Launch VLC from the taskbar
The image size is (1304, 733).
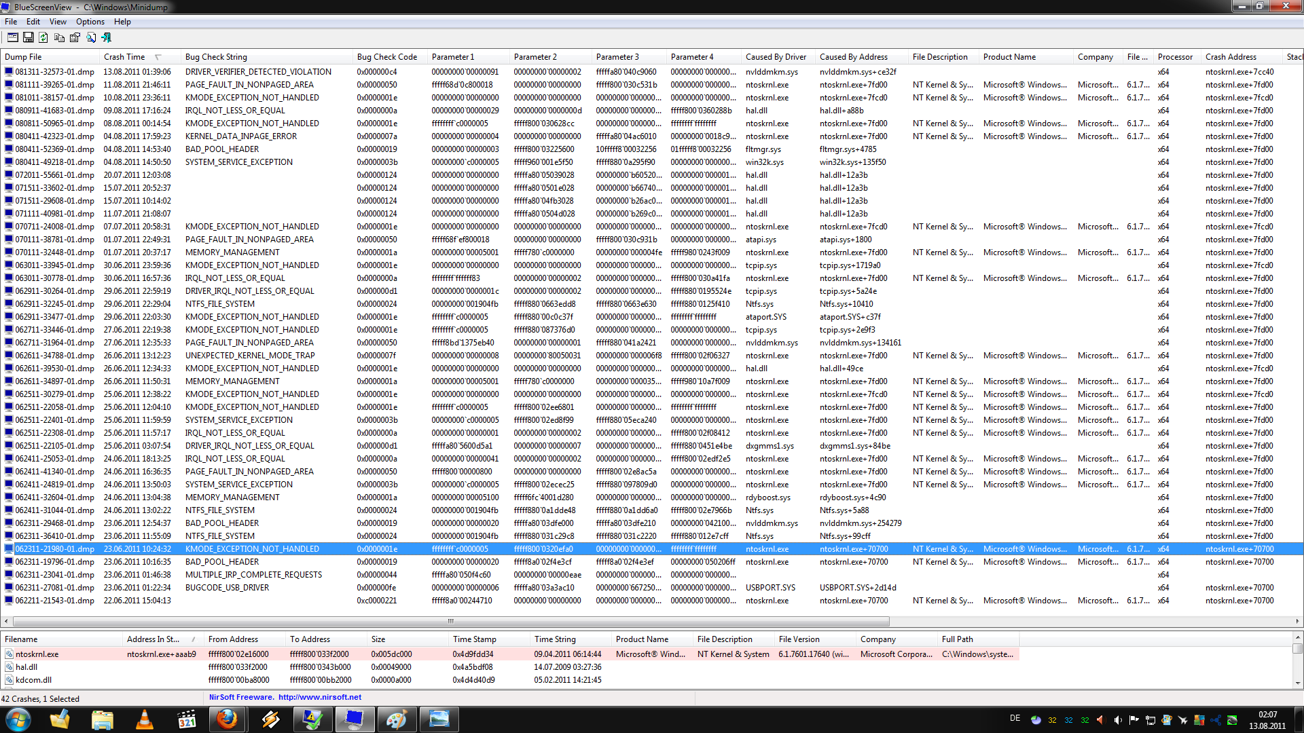coord(145,719)
